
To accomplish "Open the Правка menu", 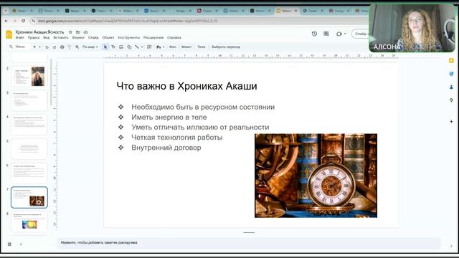I will click(34, 38).
